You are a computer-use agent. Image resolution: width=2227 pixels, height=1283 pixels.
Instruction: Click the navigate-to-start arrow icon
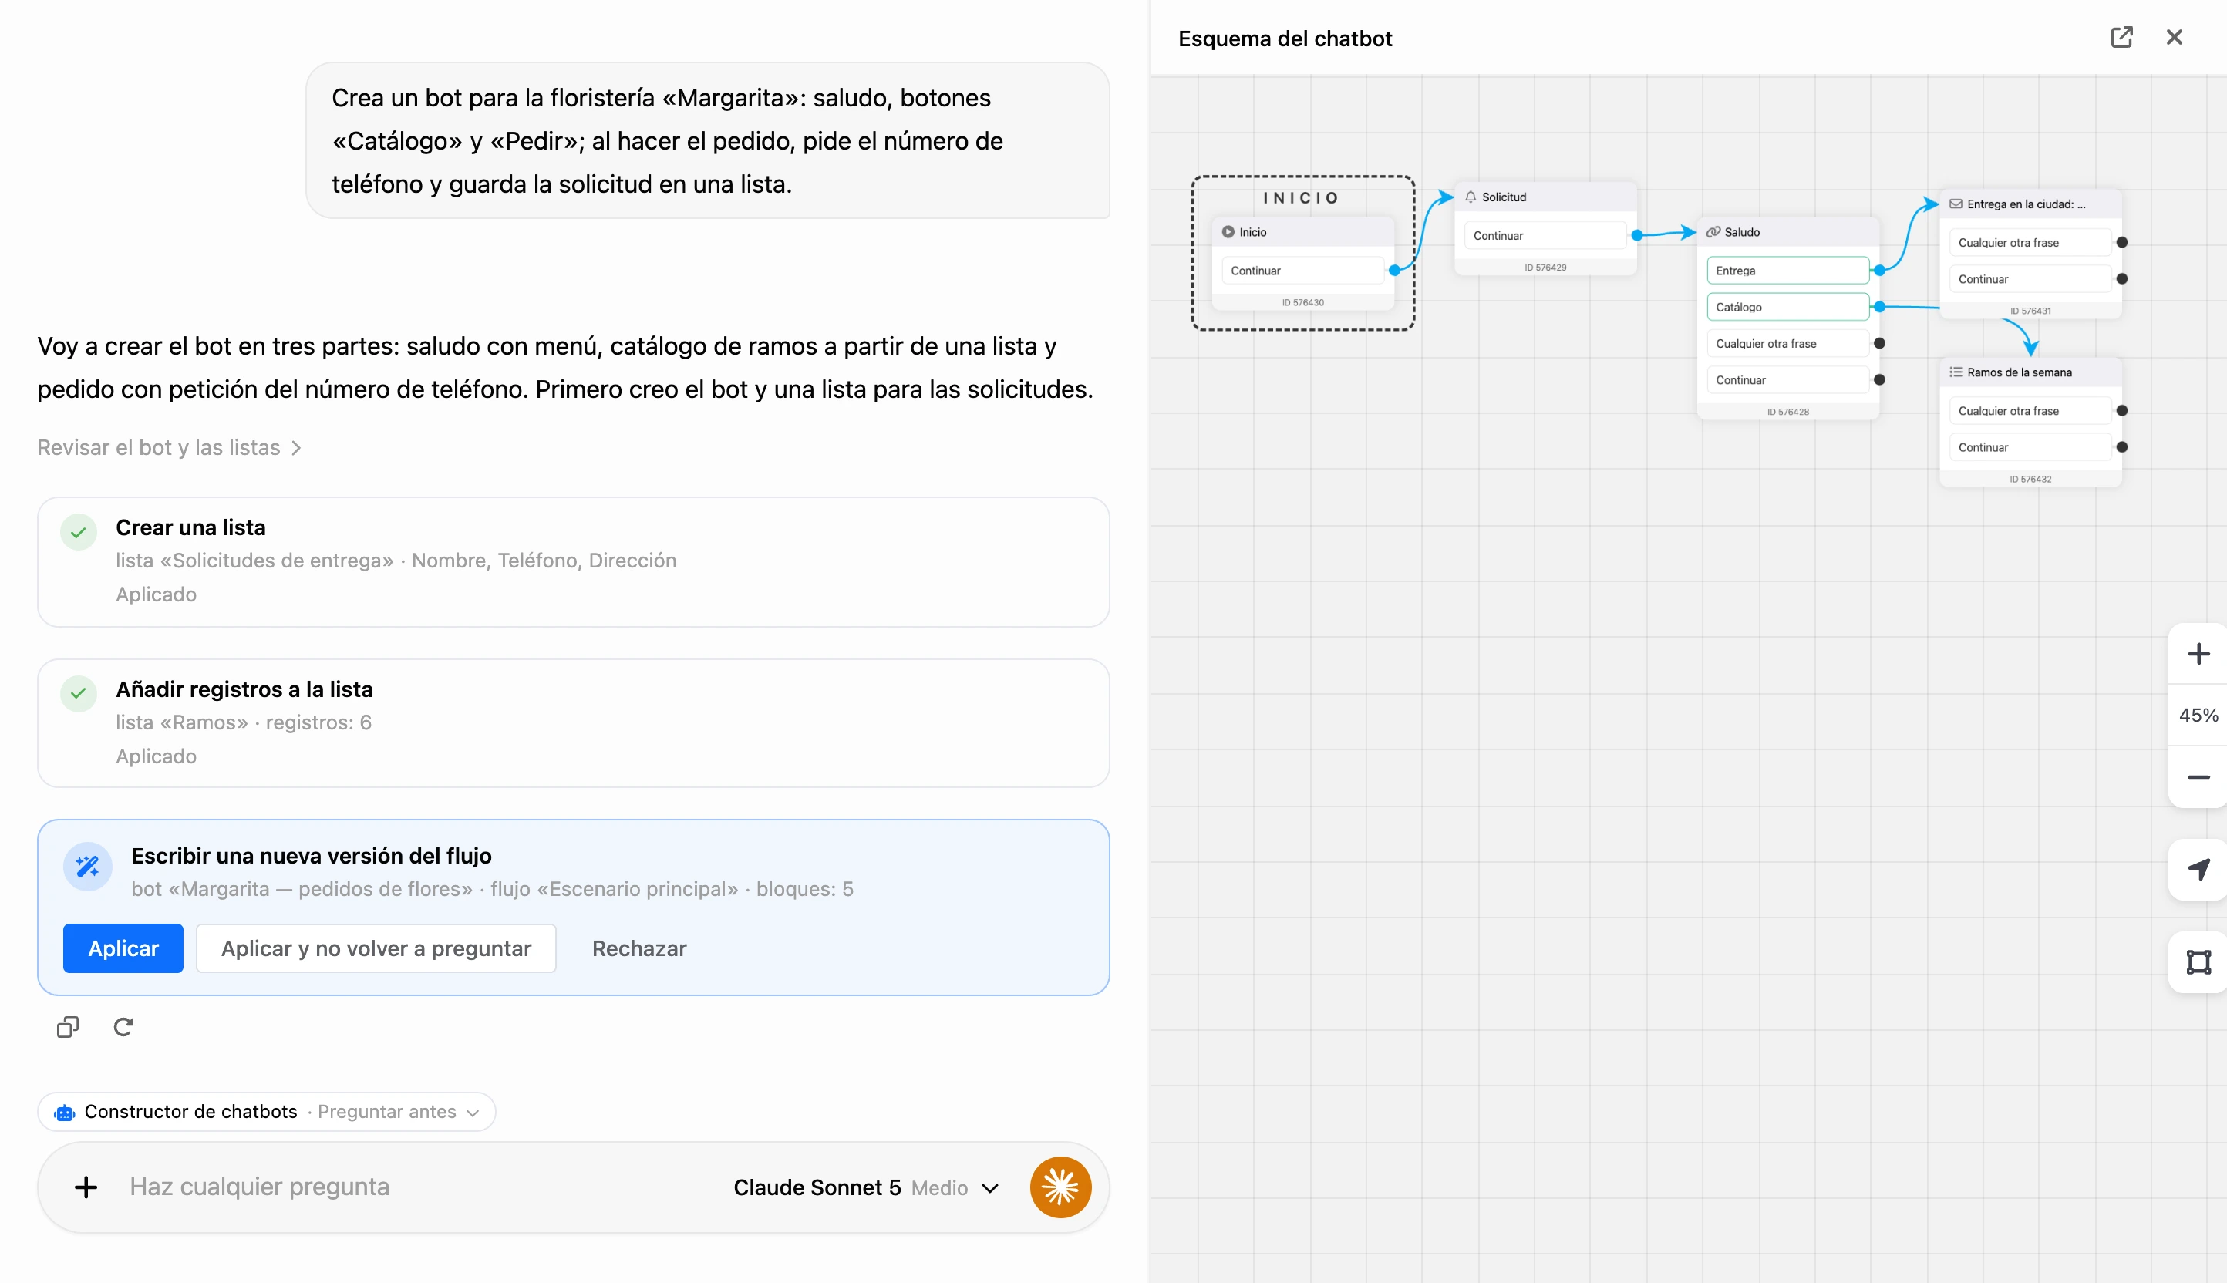point(2198,870)
